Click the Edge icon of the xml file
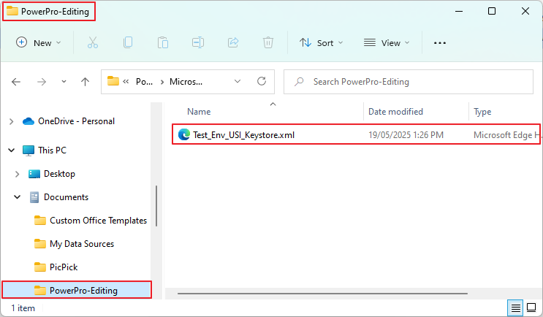Viewport: 543px width, 317px height. [x=184, y=134]
